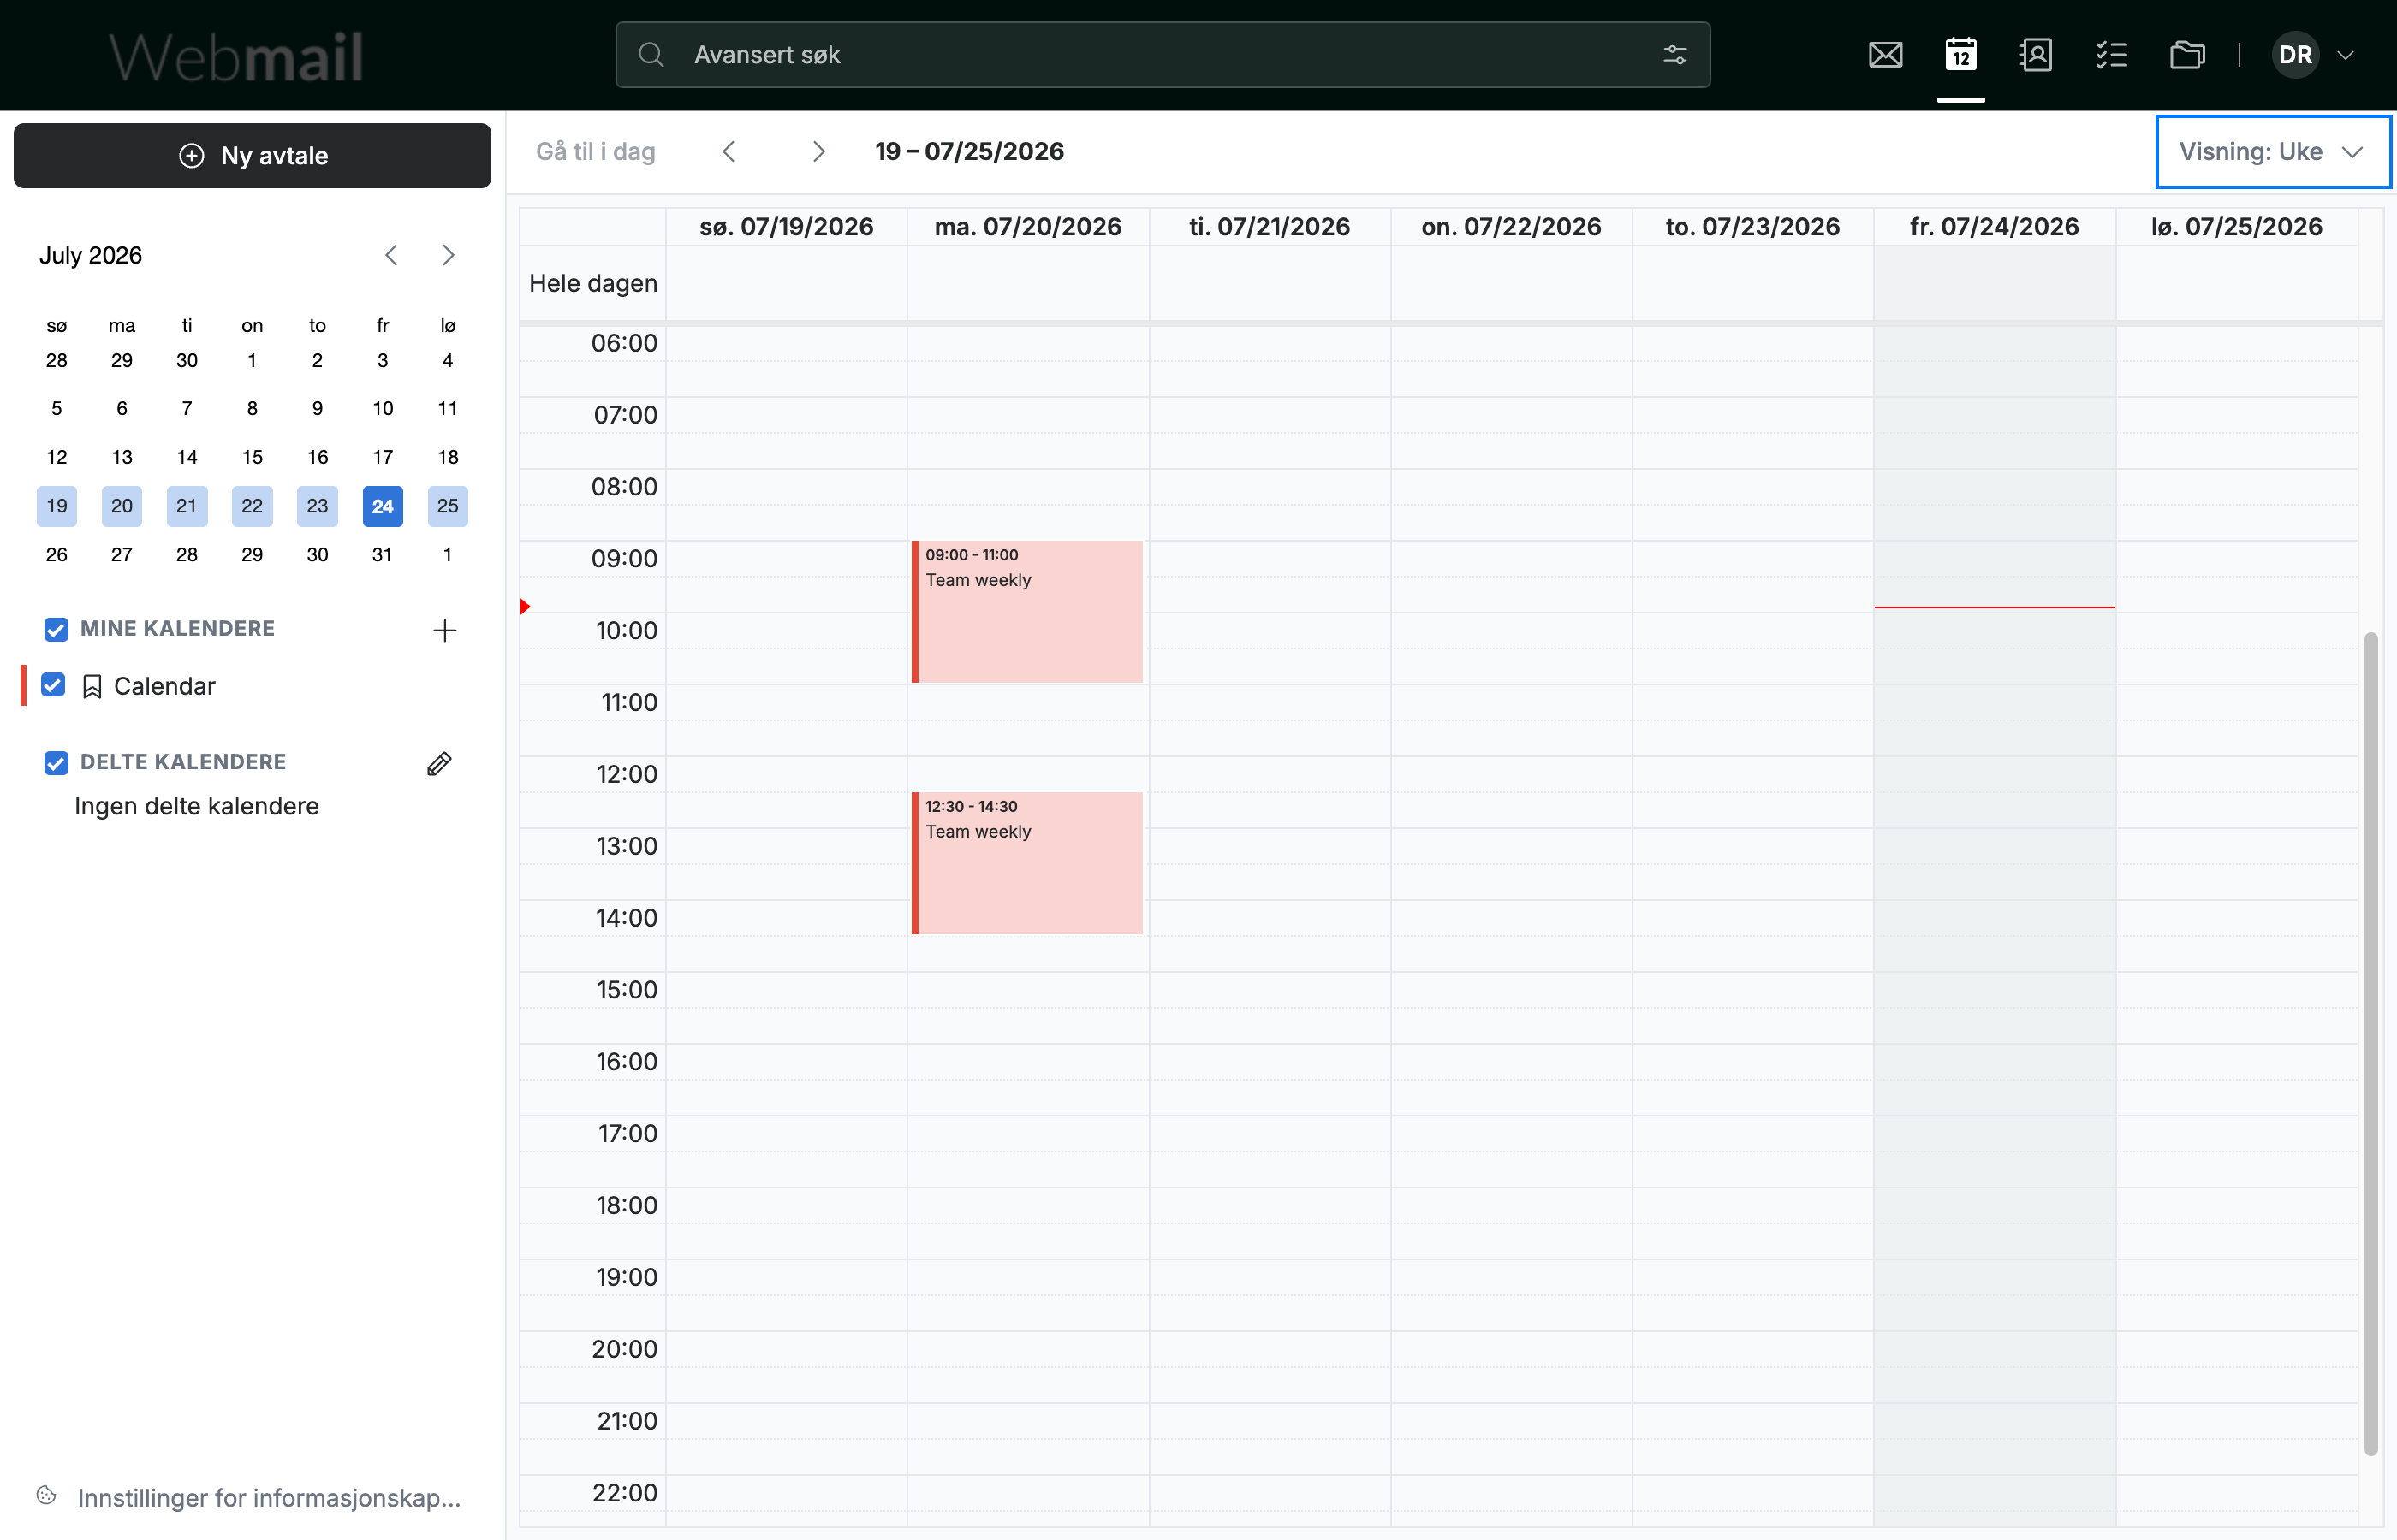Focus the Avansert søk search field
The height and width of the screenshot is (1540, 2397).
point(1163,55)
